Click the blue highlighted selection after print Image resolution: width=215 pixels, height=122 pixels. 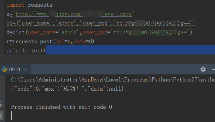coord(130,50)
